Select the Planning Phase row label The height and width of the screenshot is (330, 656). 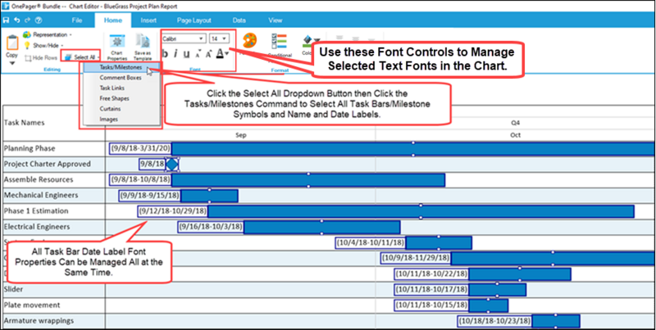[30, 148]
